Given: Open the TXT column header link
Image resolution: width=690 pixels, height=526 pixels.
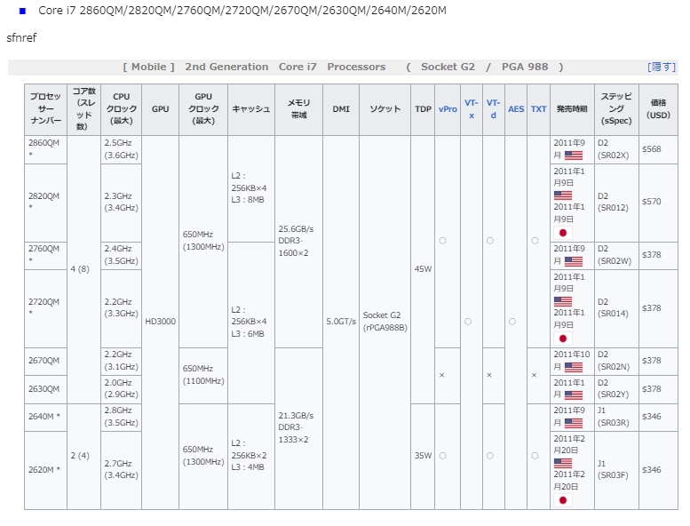Looking at the screenshot, I should pyautogui.click(x=538, y=108).
